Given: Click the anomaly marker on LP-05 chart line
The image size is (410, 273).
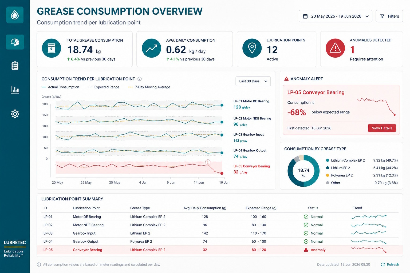Looking at the screenshot, I should click(208, 162).
